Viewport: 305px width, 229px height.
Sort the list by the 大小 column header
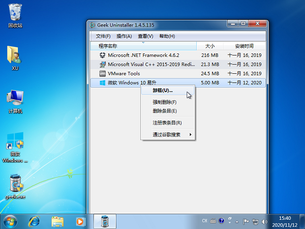tap(209, 46)
